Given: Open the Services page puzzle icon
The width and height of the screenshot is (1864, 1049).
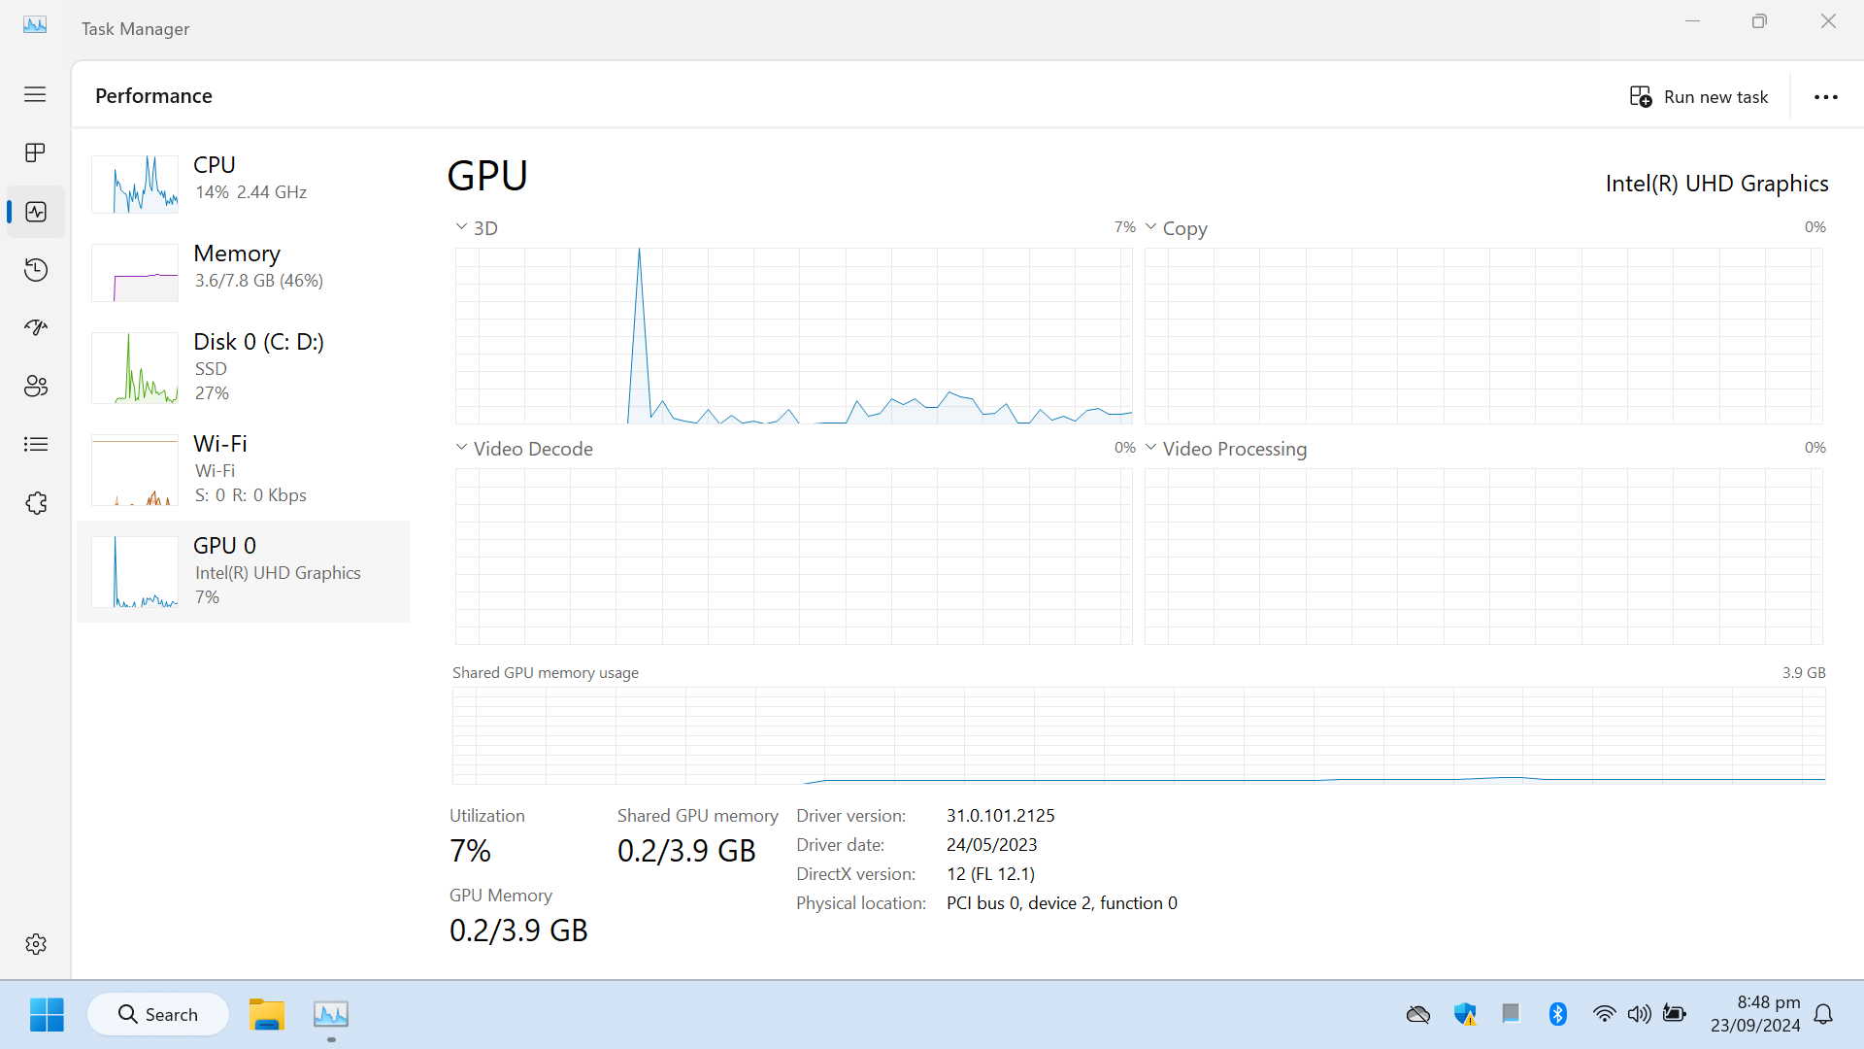Looking at the screenshot, I should click(x=36, y=503).
